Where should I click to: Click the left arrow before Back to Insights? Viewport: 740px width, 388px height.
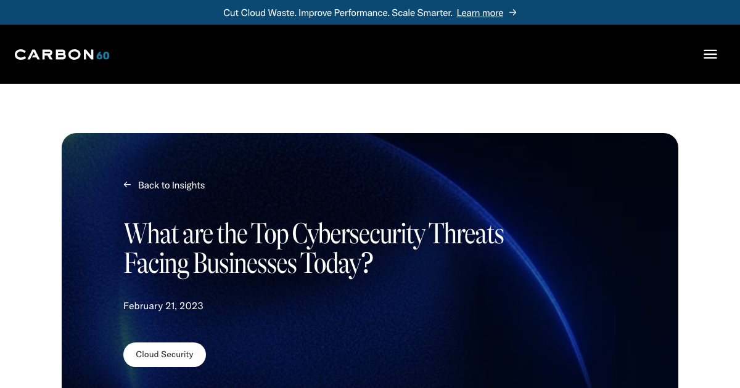(128, 185)
